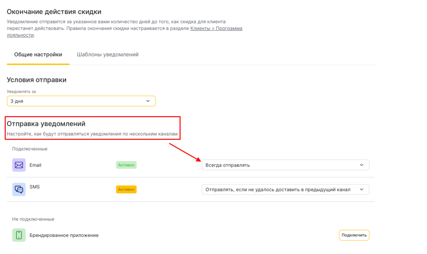
Task: Switch to the Общие настройки tab
Action: (38, 55)
